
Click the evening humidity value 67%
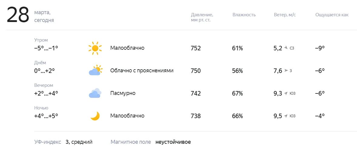coord(238,93)
